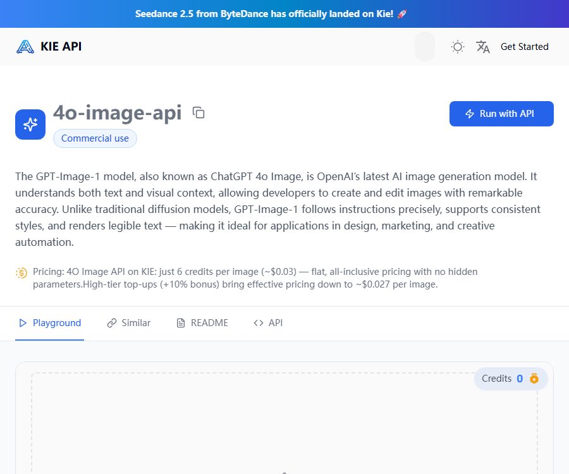Click the KIE API logo icon

coord(25,47)
